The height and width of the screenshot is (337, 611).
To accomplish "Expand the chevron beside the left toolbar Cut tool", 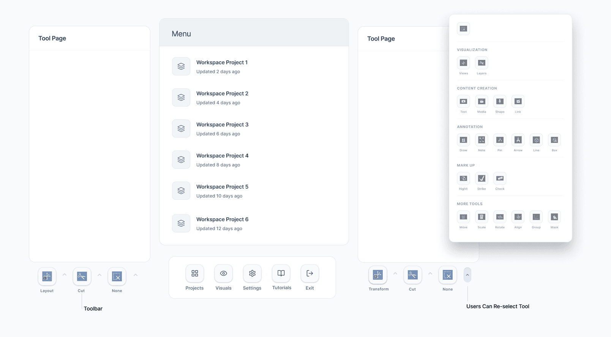I will pyautogui.click(x=99, y=275).
